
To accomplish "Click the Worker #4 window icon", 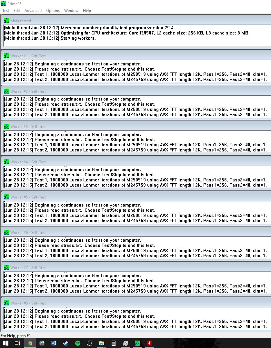I will pyautogui.click(x=6, y=162).
